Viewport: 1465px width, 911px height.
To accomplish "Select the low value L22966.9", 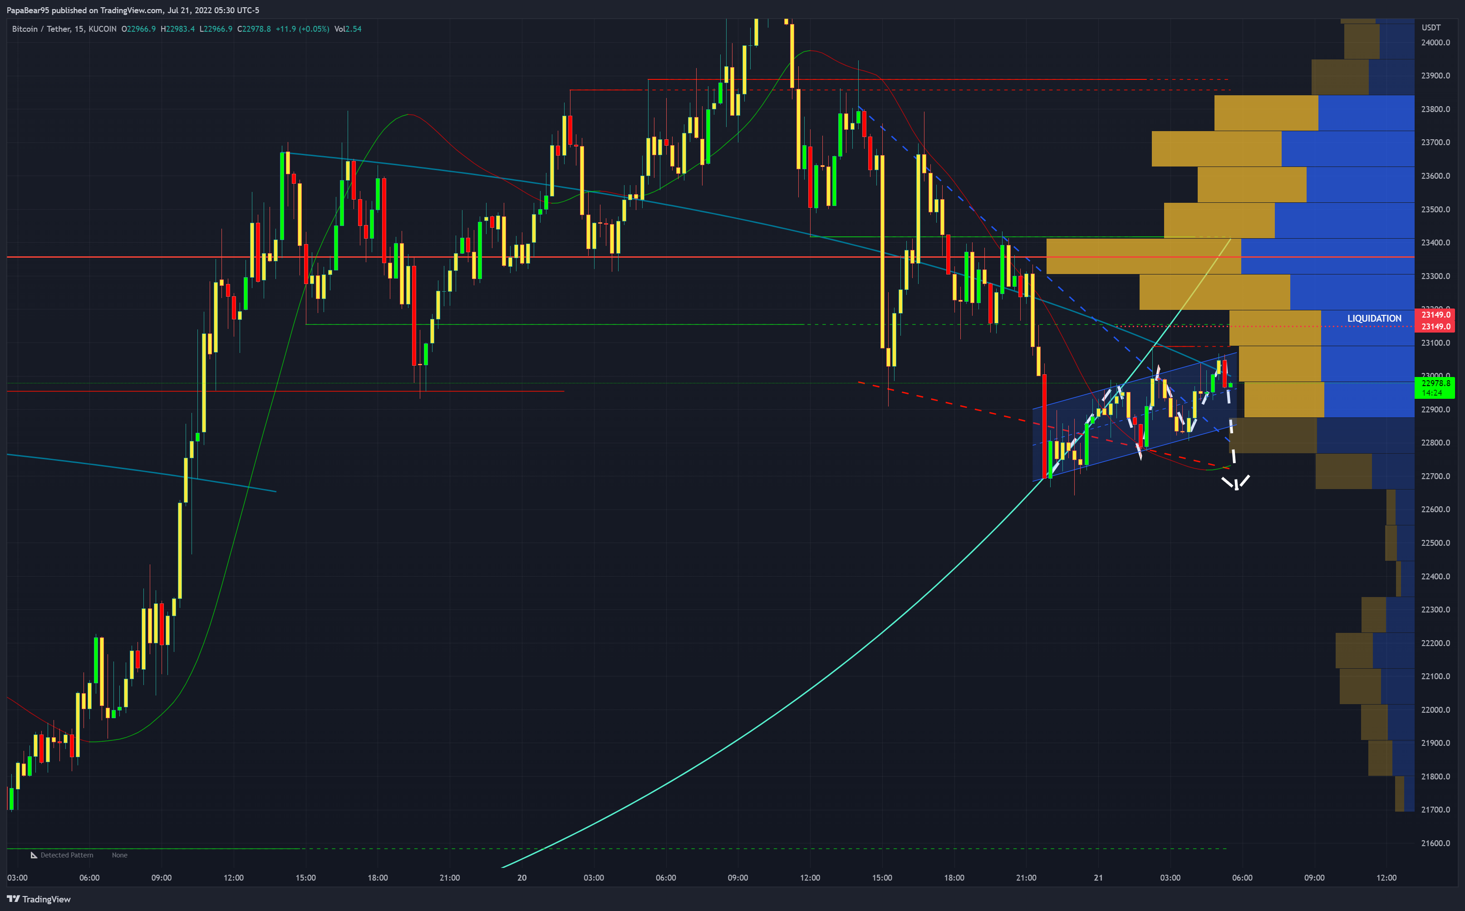I will (x=216, y=29).
